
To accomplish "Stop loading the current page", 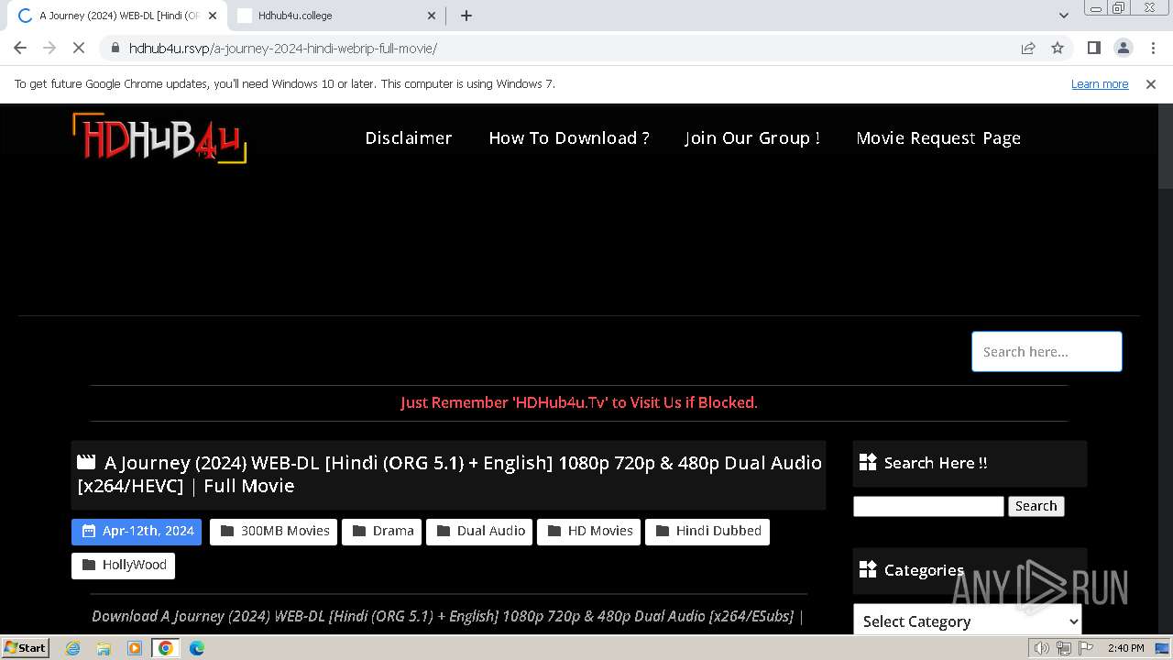I will click(x=79, y=48).
